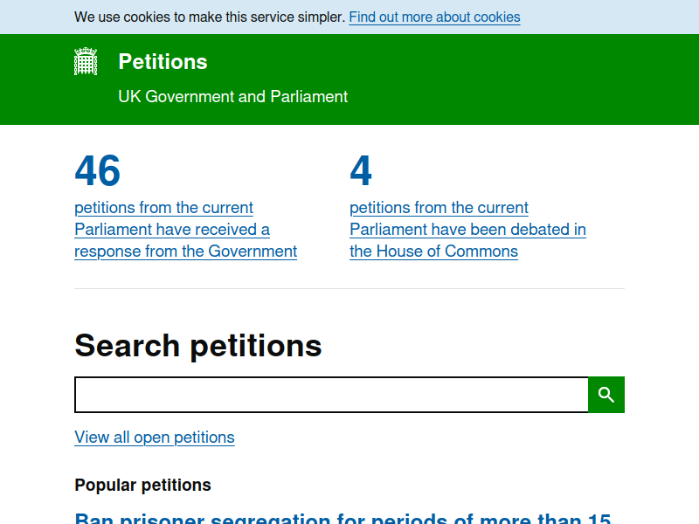The height and width of the screenshot is (524, 699).
Task: Open petitions debated in the House of Commons
Action: click(x=467, y=230)
